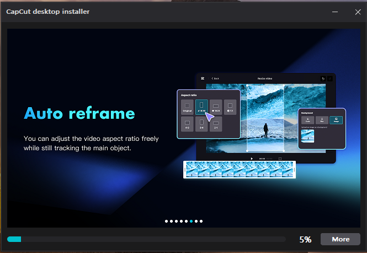Select the third slideshow pagination dot
The width and height of the screenshot is (367, 253).
click(176, 221)
